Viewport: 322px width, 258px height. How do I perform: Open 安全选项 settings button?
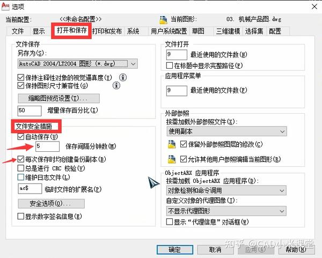[x=51, y=204]
